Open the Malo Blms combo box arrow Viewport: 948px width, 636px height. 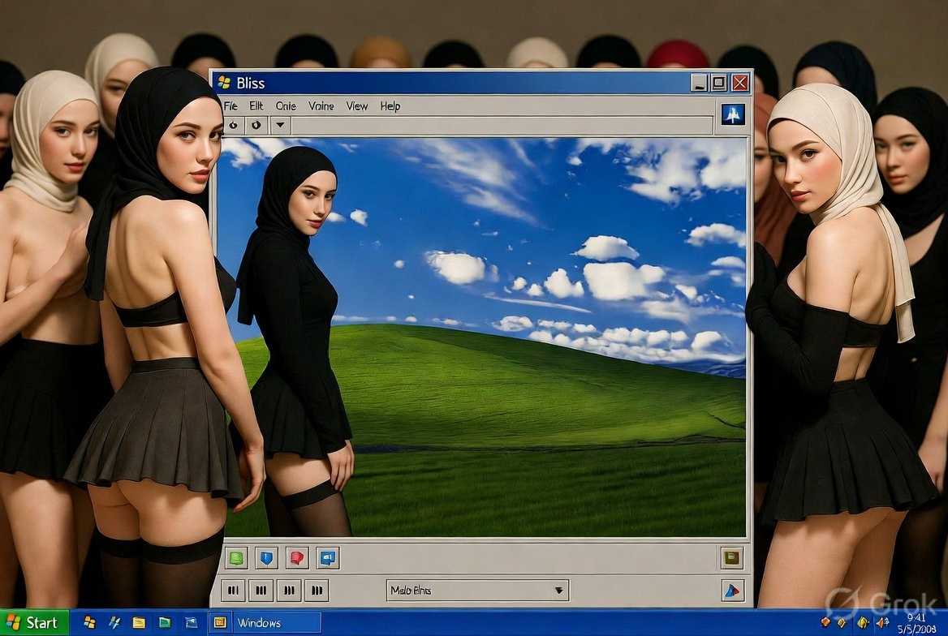[x=559, y=590]
